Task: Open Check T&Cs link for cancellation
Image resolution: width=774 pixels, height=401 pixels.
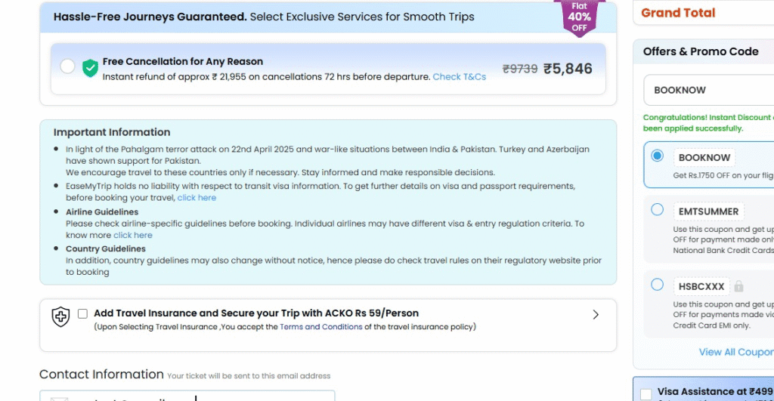Action: (459, 77)
